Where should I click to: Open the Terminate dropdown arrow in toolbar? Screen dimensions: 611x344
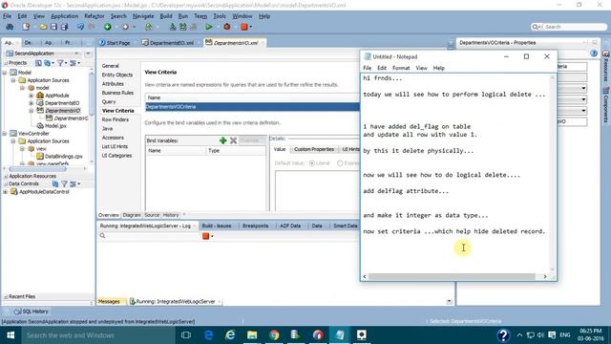point(250,27)
